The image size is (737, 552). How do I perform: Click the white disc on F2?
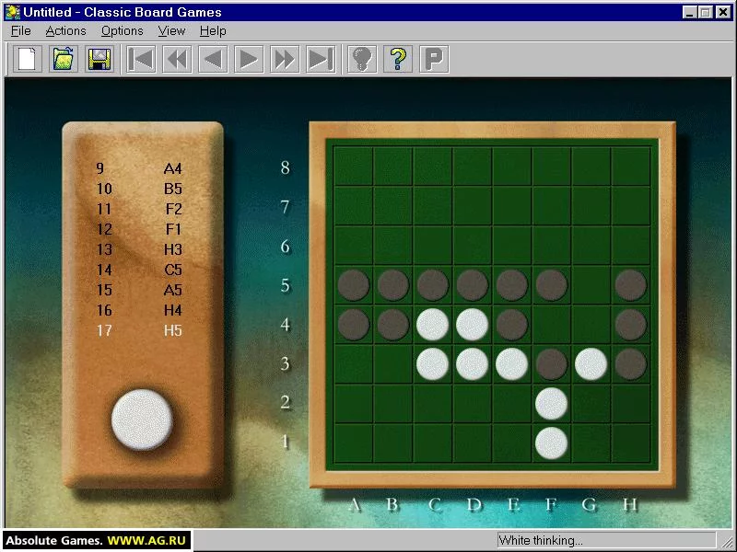551,403
